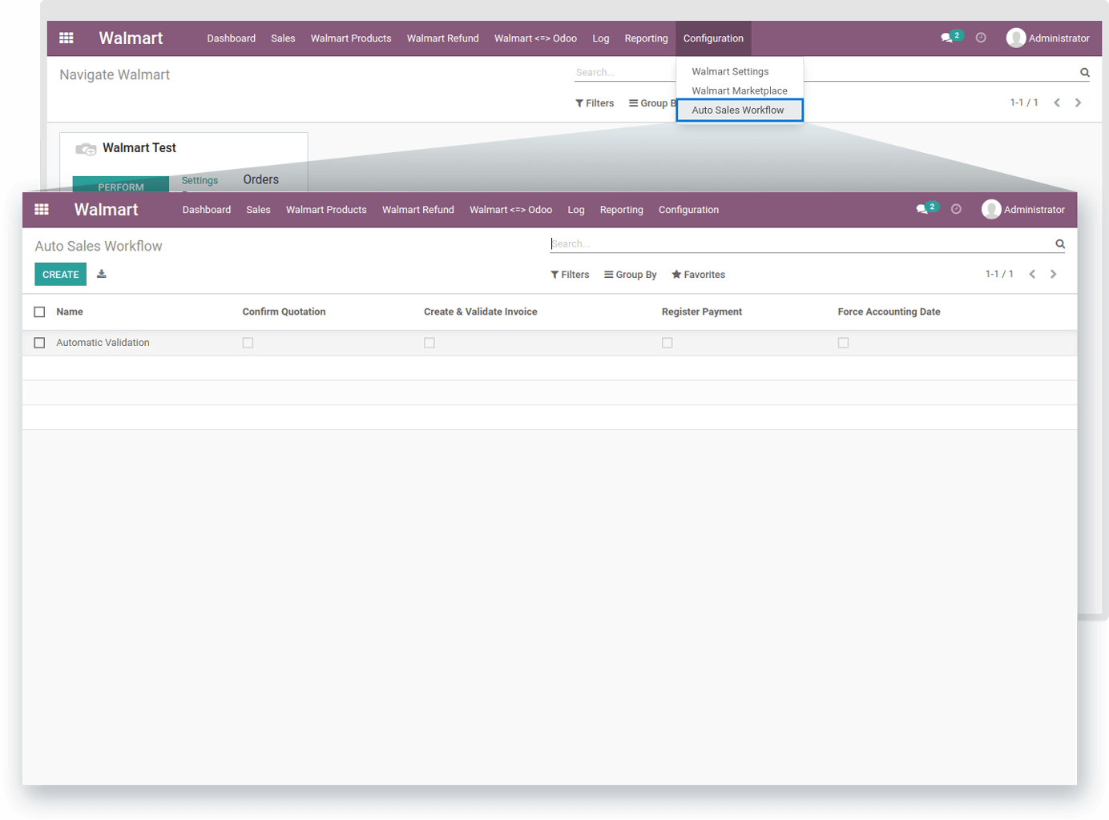Sort by Name column header
Screen dimensions: 1109x820
70,312
